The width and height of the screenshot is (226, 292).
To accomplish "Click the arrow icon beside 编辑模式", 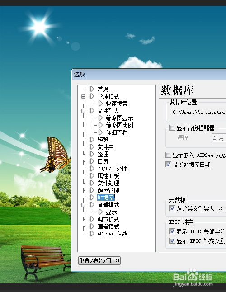I will pyautogui.click(x=92, y=226).
